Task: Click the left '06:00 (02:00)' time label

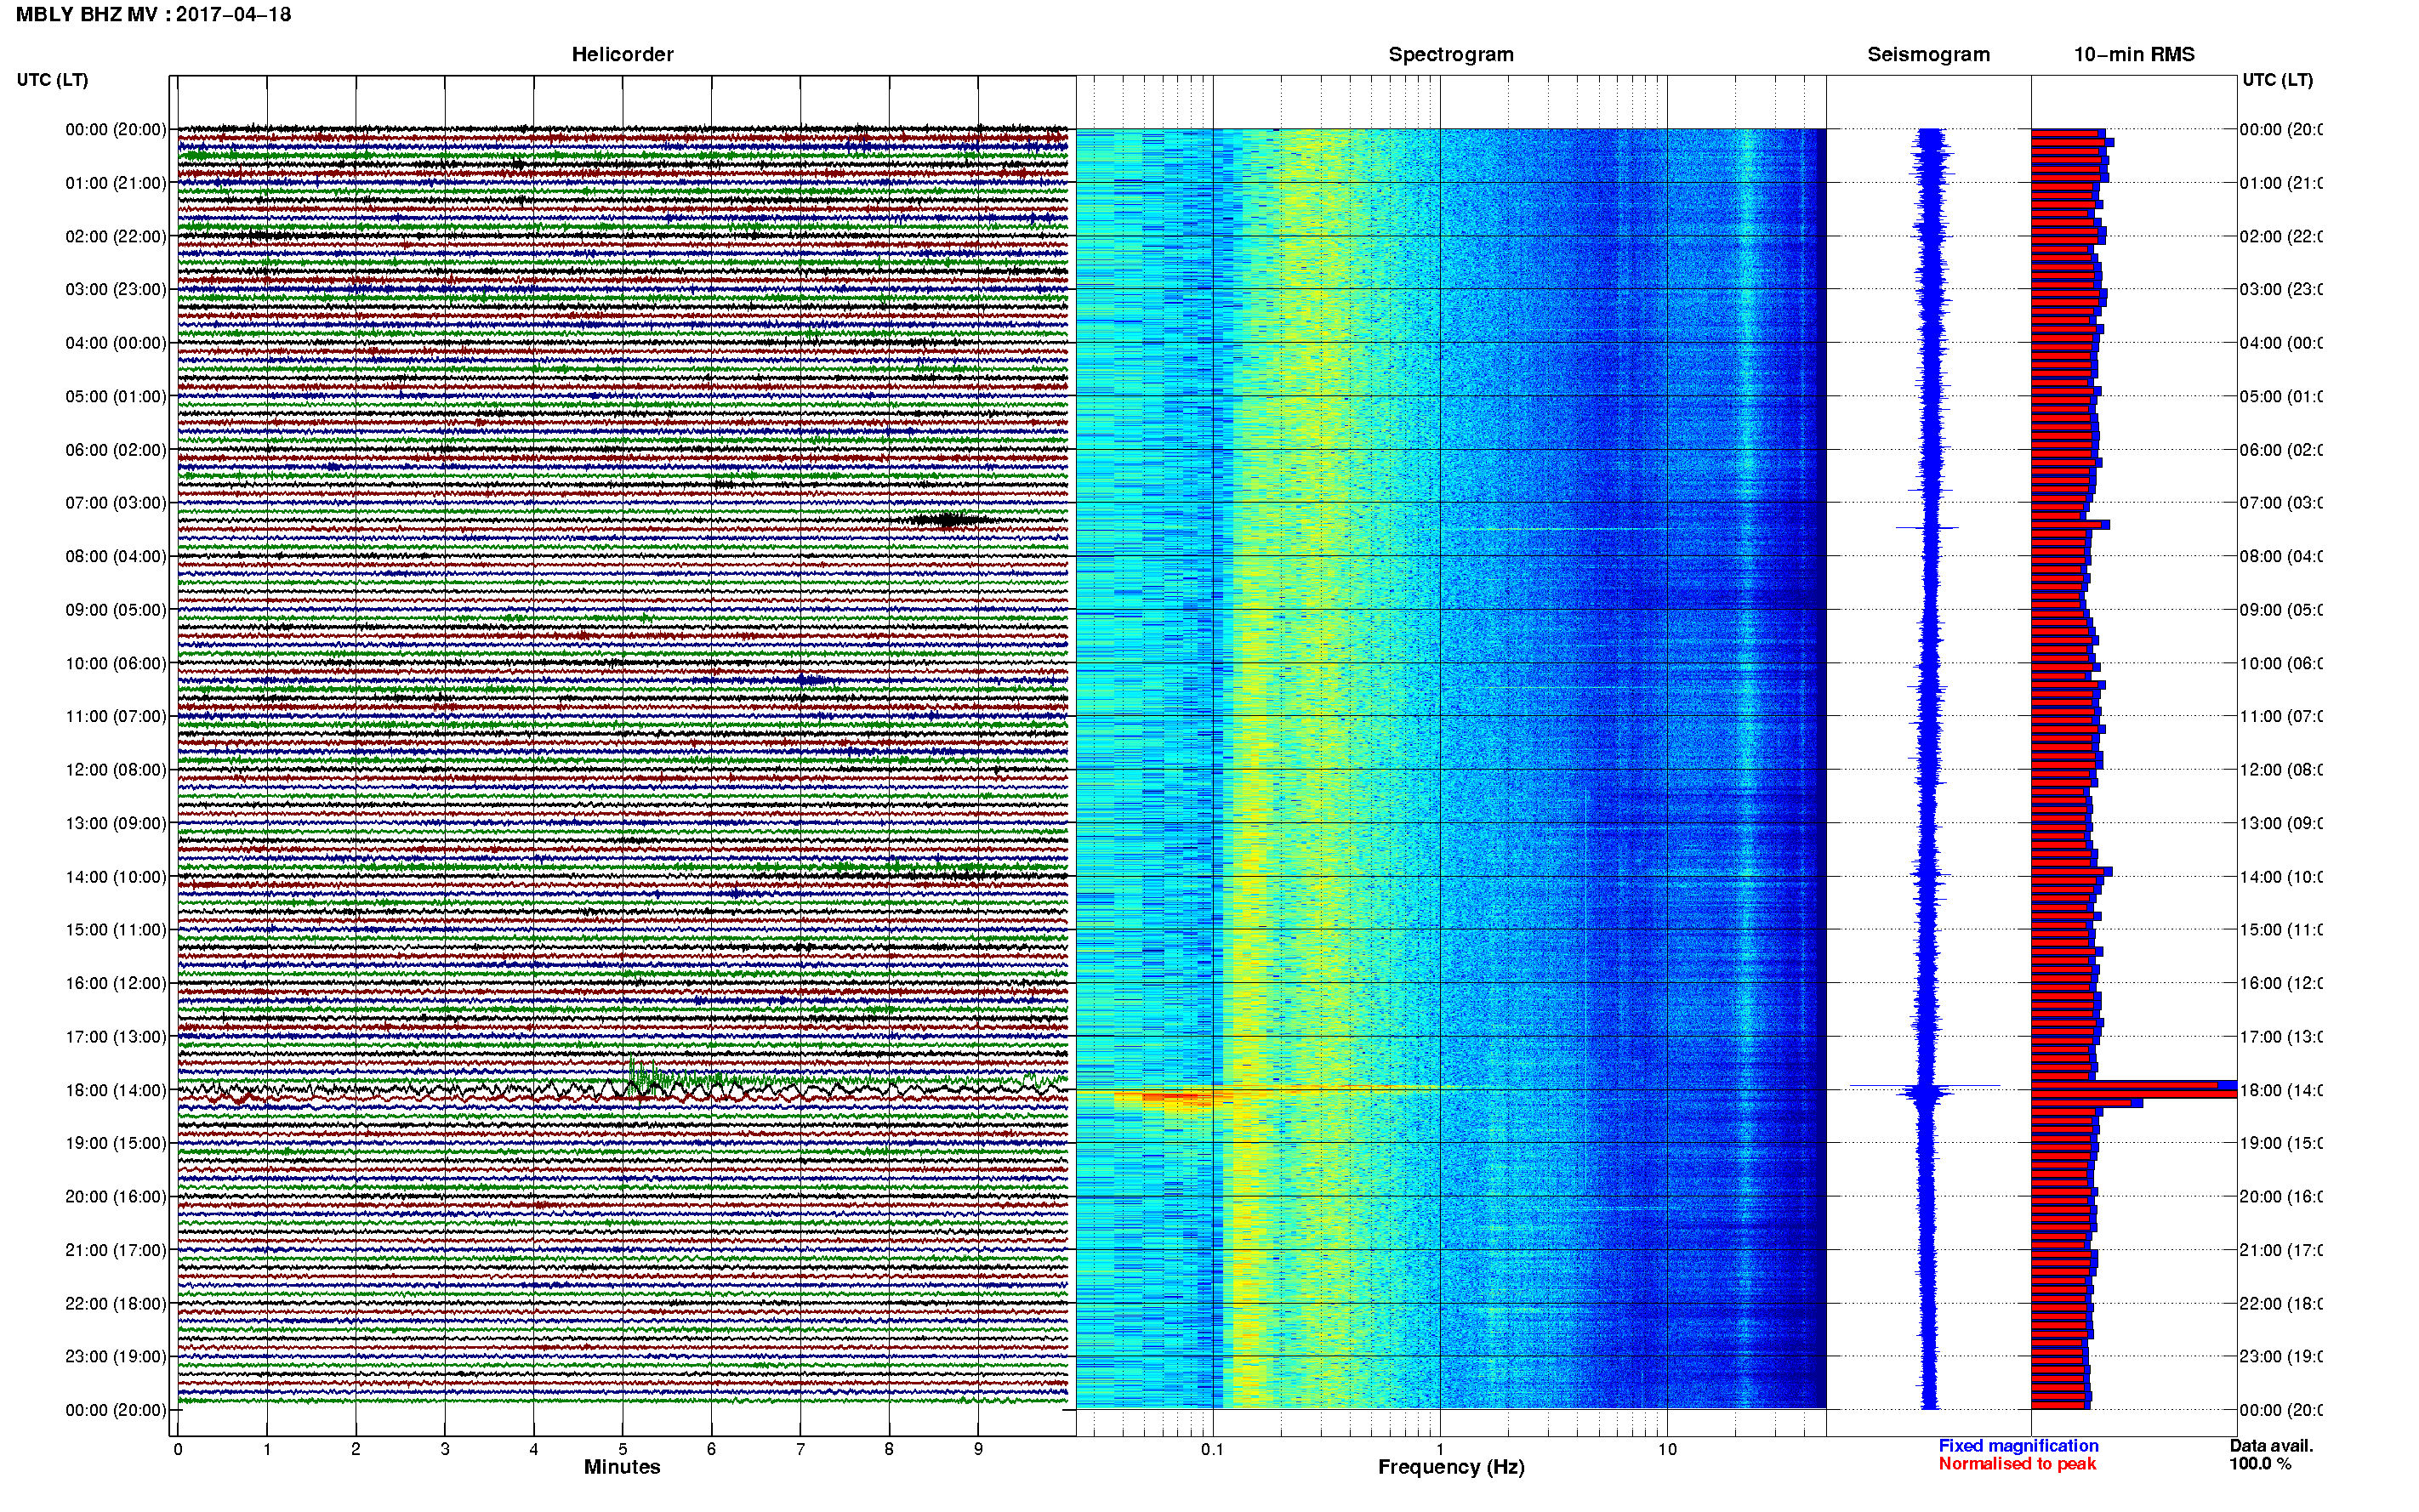Action: tap(116, 450)
